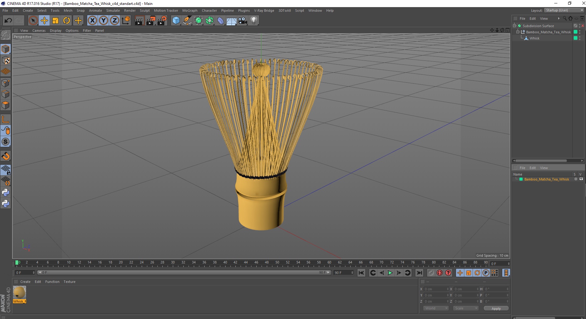Select the Whisk material thumbnail
Screen dimensions: 586x319
point(19,292)
